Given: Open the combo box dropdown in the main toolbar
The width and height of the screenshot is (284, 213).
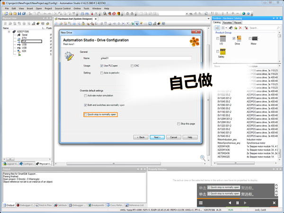Looking at the screenshot, I should [x=186, y=14].
